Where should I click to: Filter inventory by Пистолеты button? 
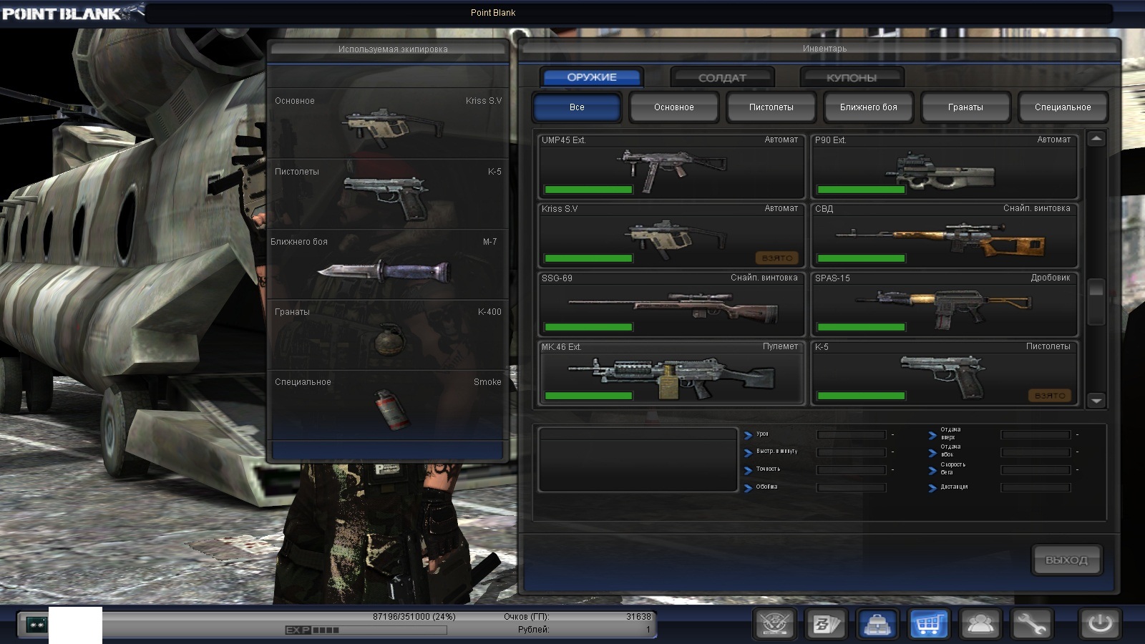771,107
